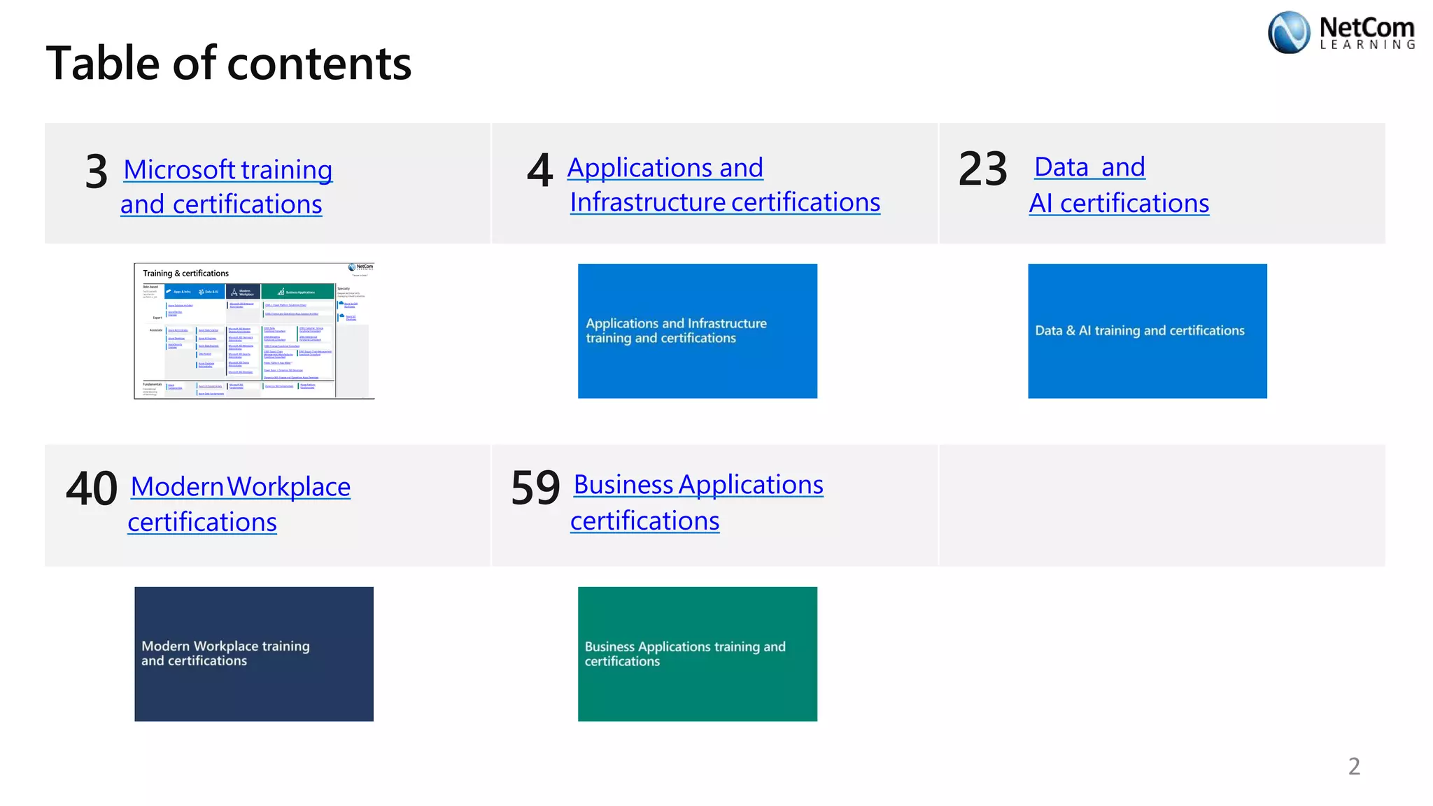
Task: Select the navy Modern Workplace training thumbnail
Action: click(254, 654)
